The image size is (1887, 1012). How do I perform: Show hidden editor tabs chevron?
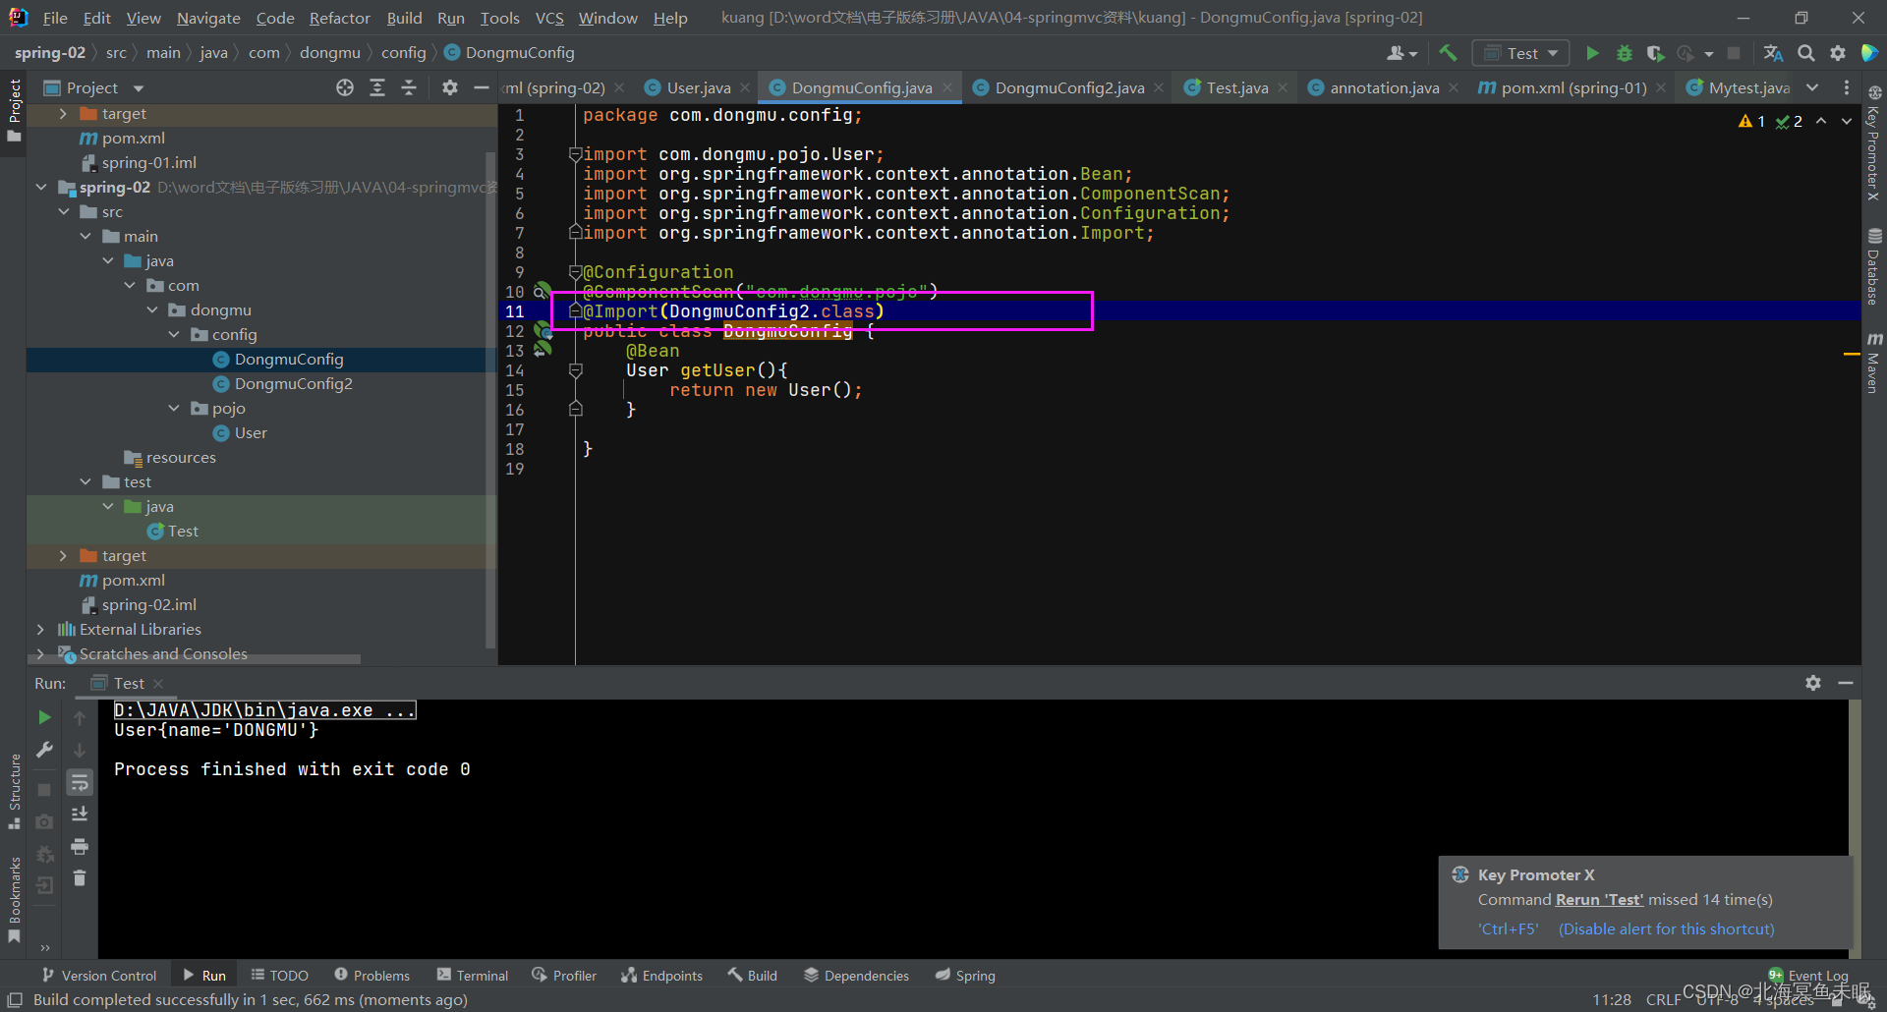click(1812, 87)
